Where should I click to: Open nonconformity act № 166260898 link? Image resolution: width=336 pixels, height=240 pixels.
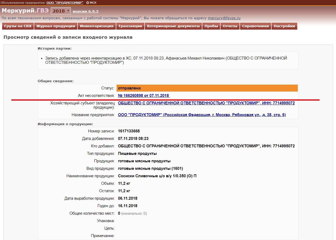(x=144, y=96)
